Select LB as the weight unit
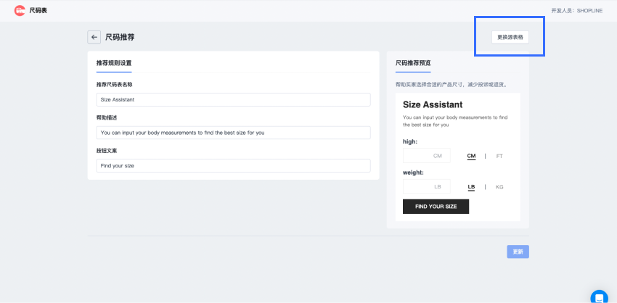Screen dimensions: 617x303 click(x=471, y=187)
